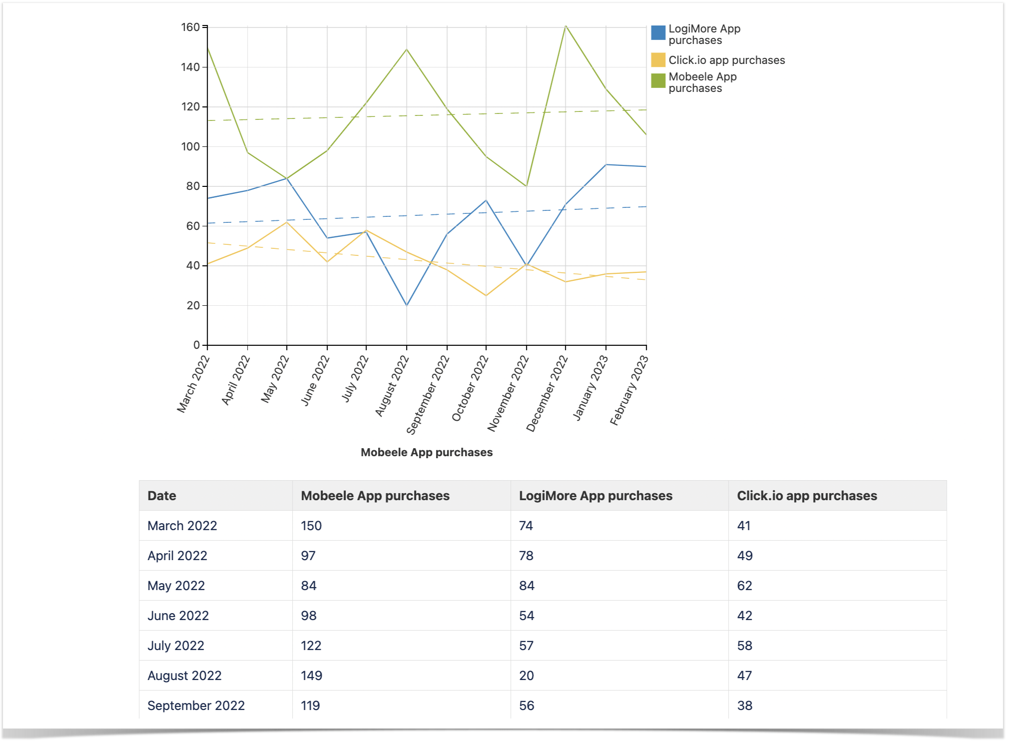Image resolution: width=1010 pixels, height=743 pixels.
Task: Click the 160 y-axis tick label
Action: click(190, 27)
